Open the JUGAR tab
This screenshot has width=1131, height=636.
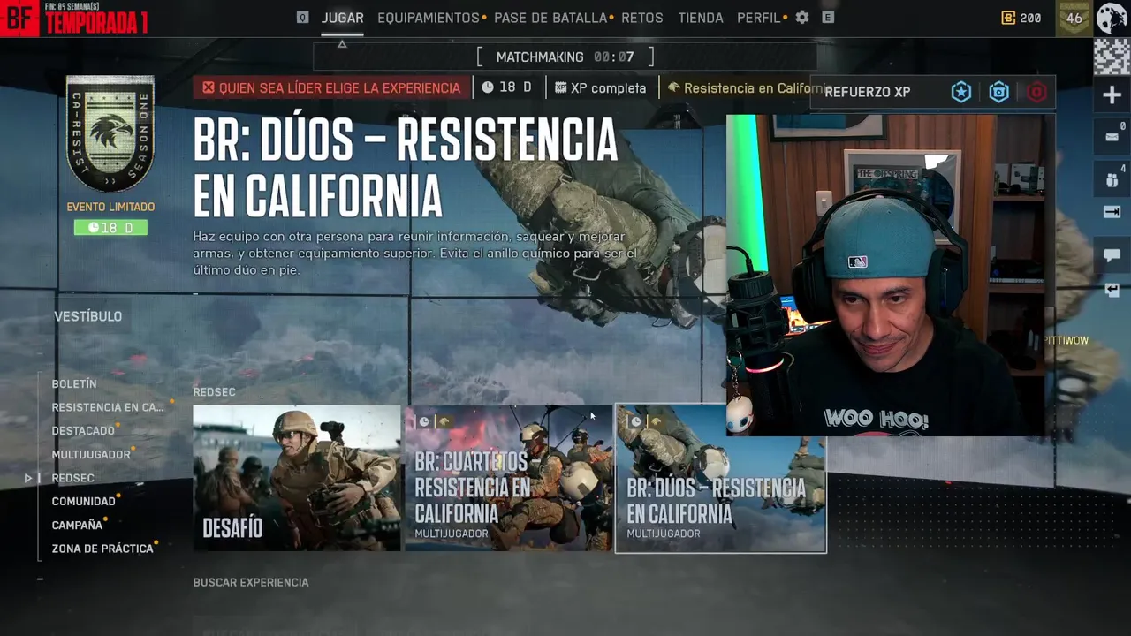pyautogui.click(x=343, y=18)
